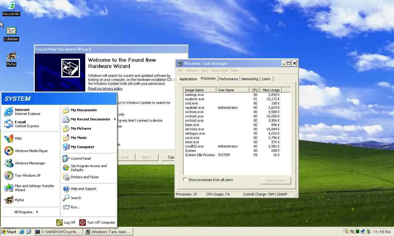Open MyPal desktop shortcut icon
This screenshot has width=394, height=236.
11,57
